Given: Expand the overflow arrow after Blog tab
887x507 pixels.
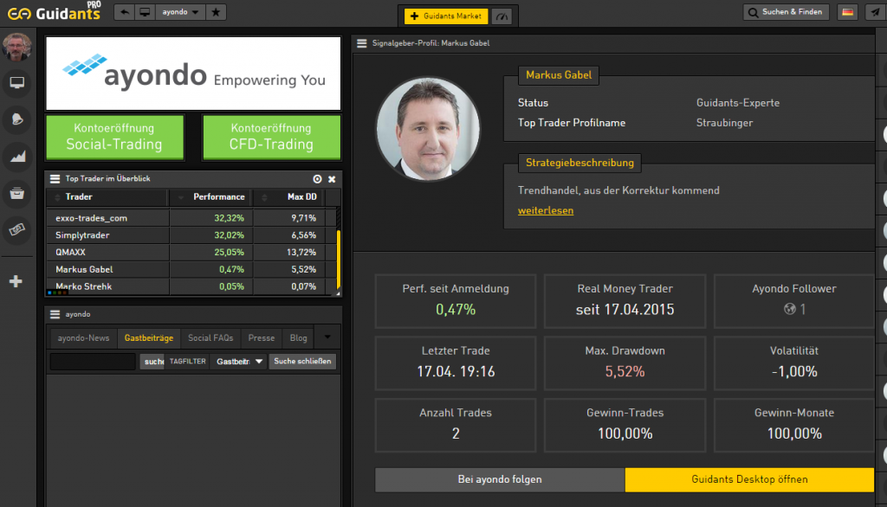Looking at the screenshot, I should click(x=327, y=337).
